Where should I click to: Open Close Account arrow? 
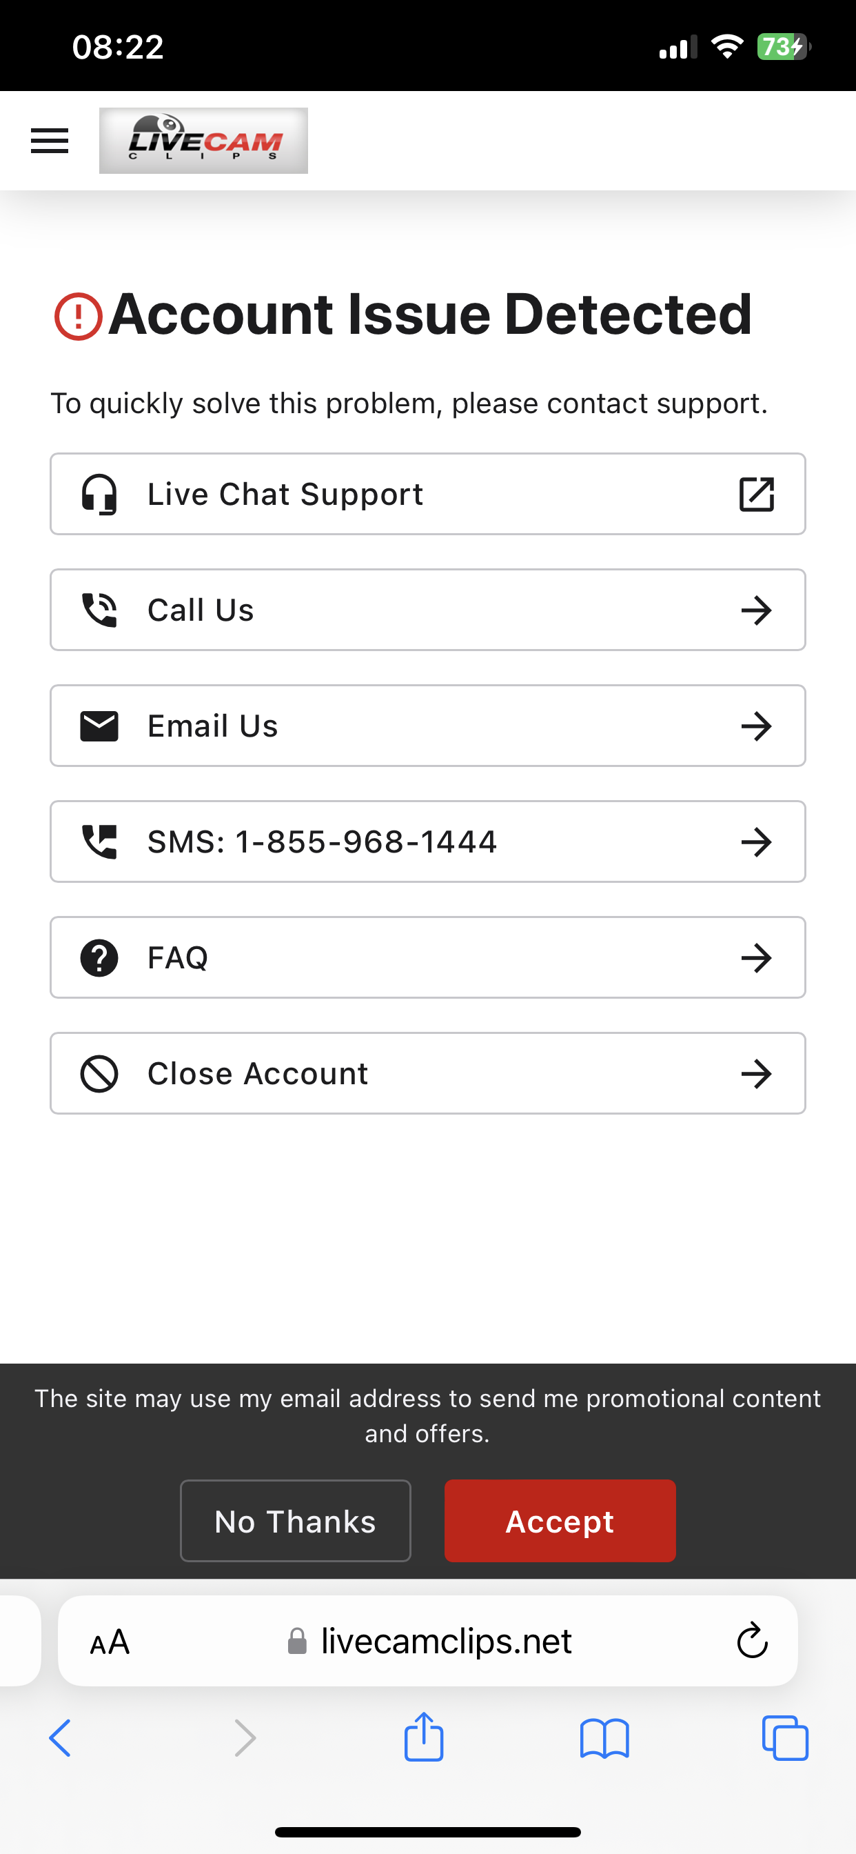click(756, 1074)
